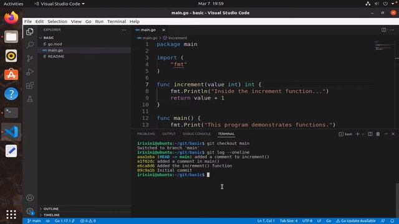
Task: Open the Accounts icon in activity bar
Action: [x=30, y=198]
